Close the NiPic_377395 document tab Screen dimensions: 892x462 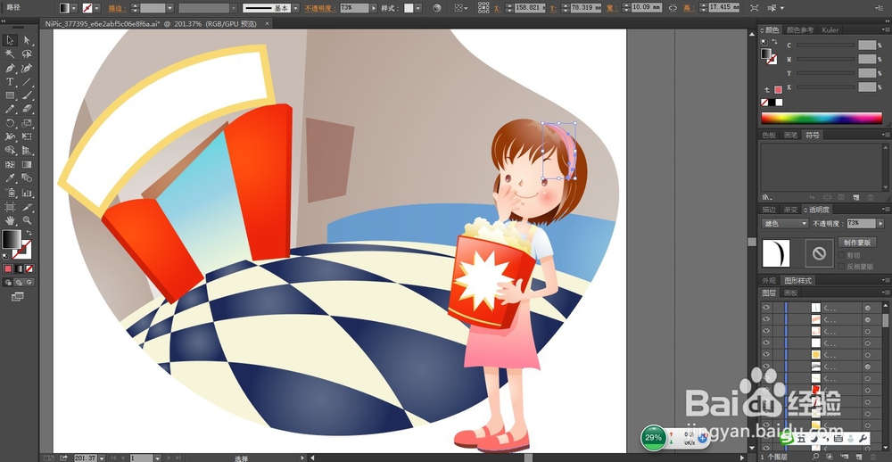[268, 23]
